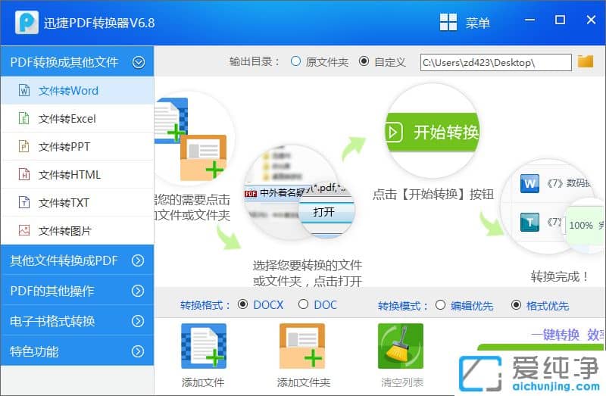Click the 转换模式： label

coord(403,306)
